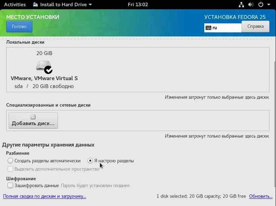Click the installer icon in top bar
Viewport: 276px width, 206px height.
[36, 4]
